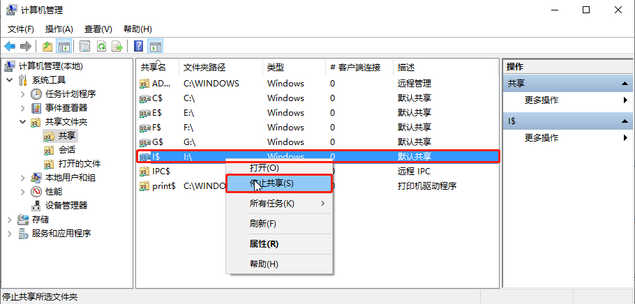Click the 服务和应用程序 icon in tree

click(23, 233)
